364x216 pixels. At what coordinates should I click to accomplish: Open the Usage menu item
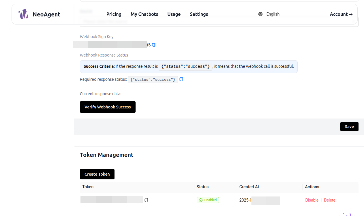[174, 14]
